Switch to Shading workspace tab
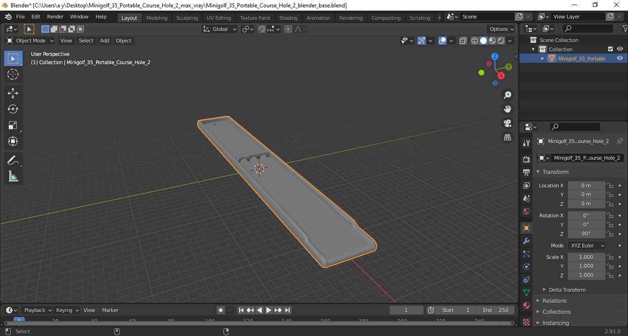This screenshot has width=628, height=336. (288, 18)
